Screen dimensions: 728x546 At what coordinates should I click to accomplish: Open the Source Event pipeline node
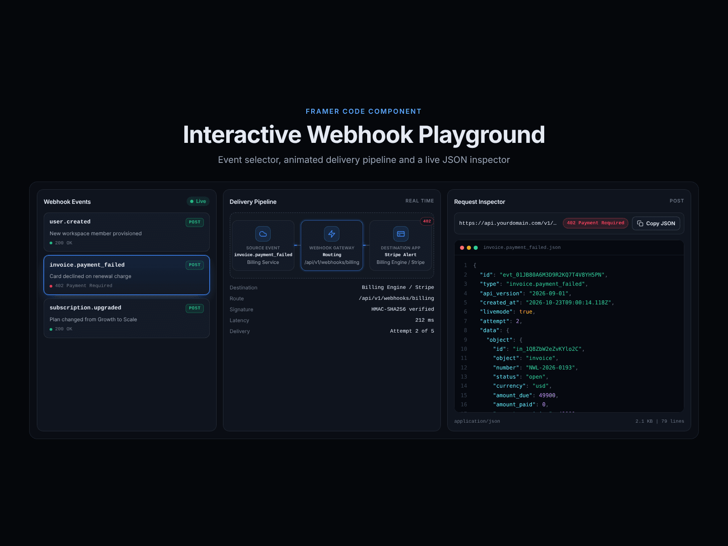click(x=263, y=245)
